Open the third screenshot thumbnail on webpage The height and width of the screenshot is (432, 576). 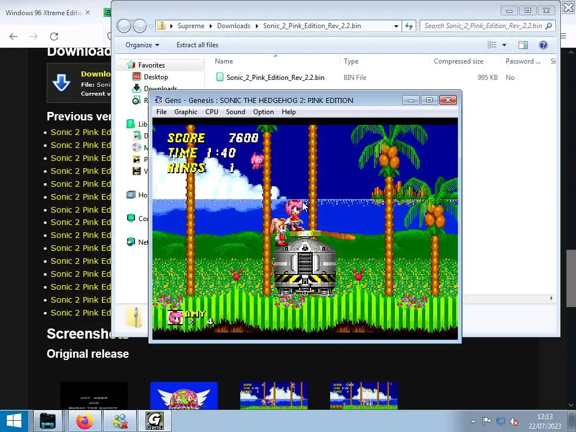coord(274,395)
